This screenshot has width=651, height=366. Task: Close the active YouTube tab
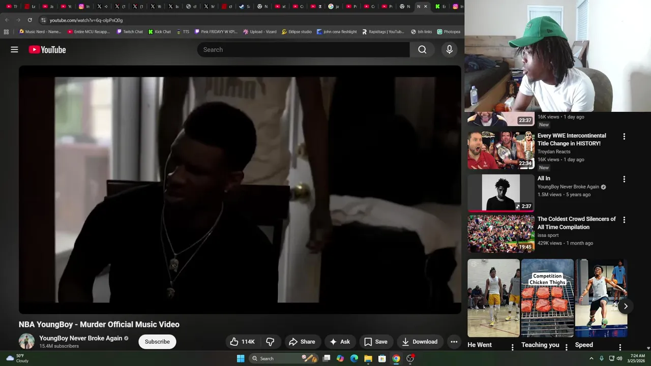pyautogui.click(x=426, y=6)
